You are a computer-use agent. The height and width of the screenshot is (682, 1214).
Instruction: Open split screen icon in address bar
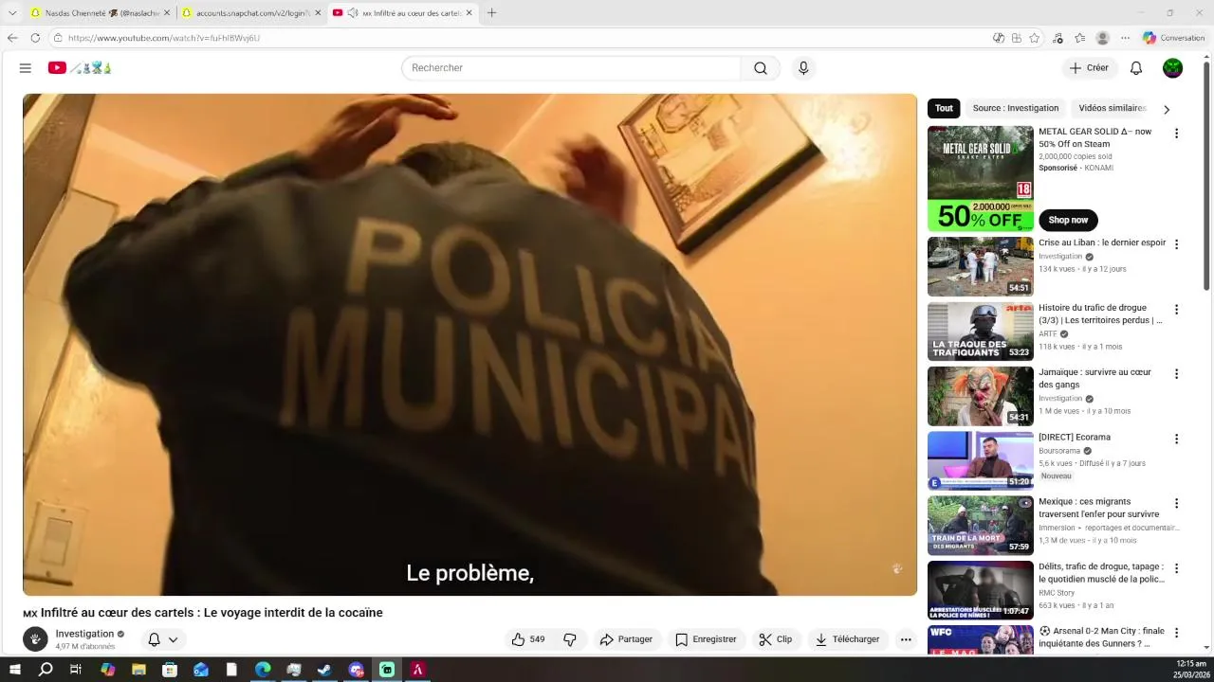pyautogui.click(x=1017, y=38)
